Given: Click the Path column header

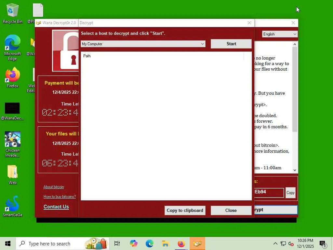Looking at the screenshot, I should click(162, 56).
